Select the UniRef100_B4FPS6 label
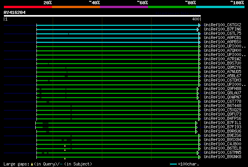 coord(222,119)
